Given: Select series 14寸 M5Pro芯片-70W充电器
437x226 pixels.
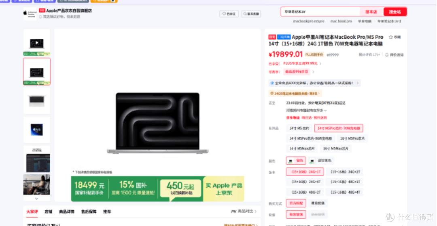Looking at the screenshot, I should (x=339, y=128).
